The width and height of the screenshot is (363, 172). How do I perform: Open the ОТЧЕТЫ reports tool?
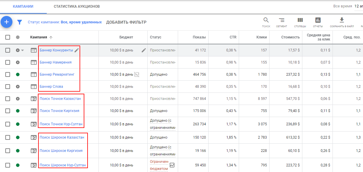coord(318,20)
